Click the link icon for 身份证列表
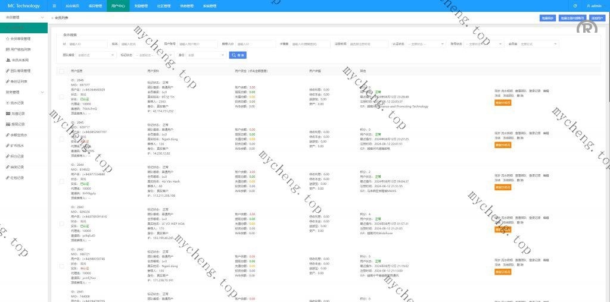Screen dimensions: 610x302 8,81
